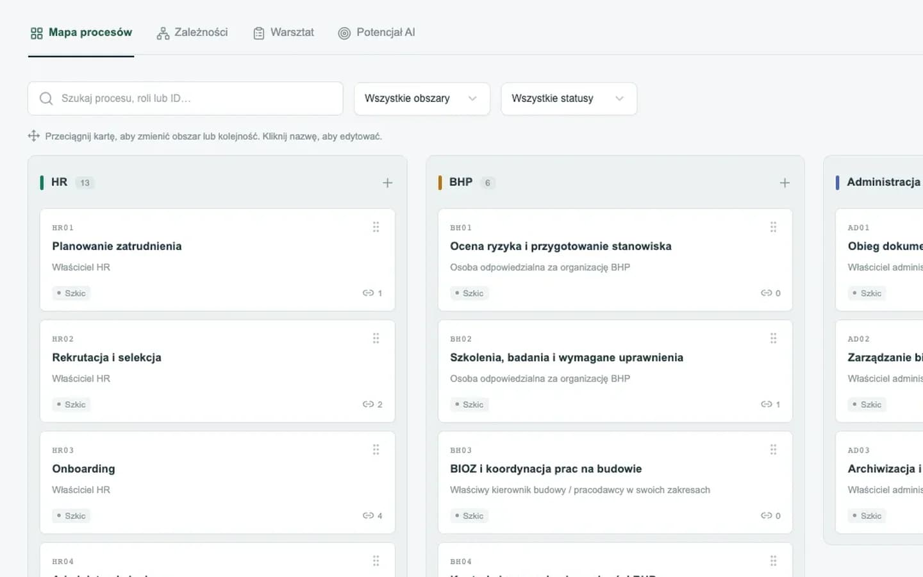Click Szkic status on the AD01 card

click(x=867, y=293)
